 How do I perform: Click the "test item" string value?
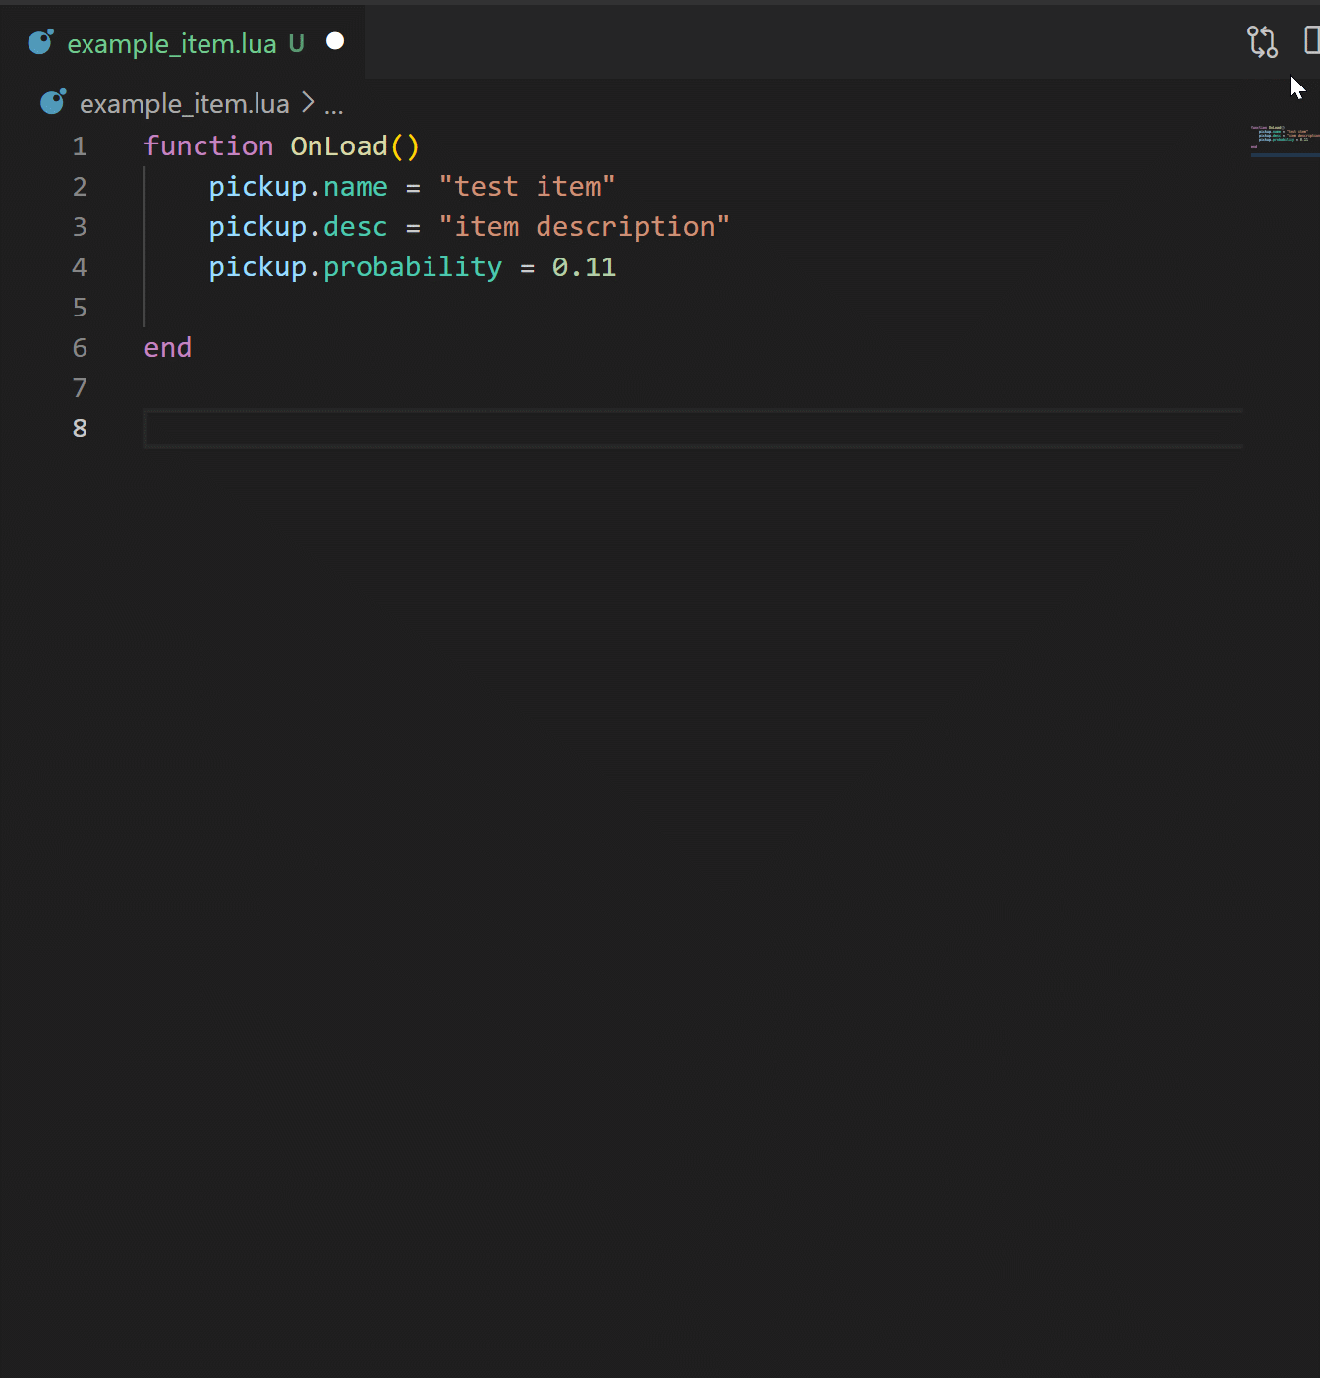tap(527, 187)
